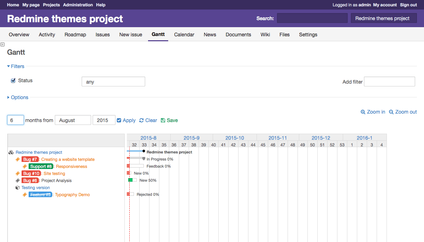Select the Zoom out magnifier icon
The image size is (424, 242).
391,112
